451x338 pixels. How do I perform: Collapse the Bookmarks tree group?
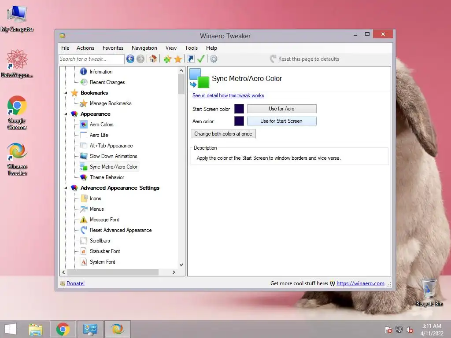[x=66, y=93]
